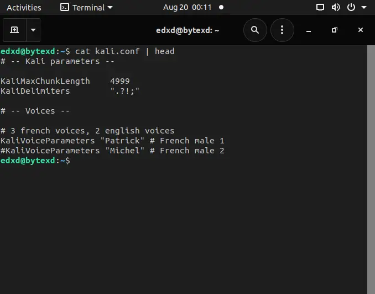Open the volume speaker icon
This screenshot has height=294, width=375.
tap(336, 7)
